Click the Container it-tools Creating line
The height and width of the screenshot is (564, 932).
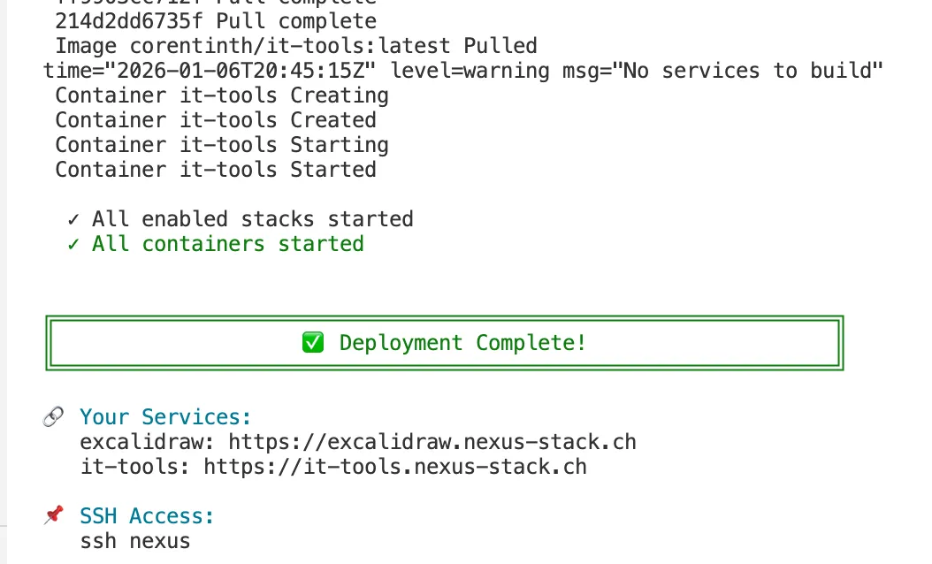point(221,95)
